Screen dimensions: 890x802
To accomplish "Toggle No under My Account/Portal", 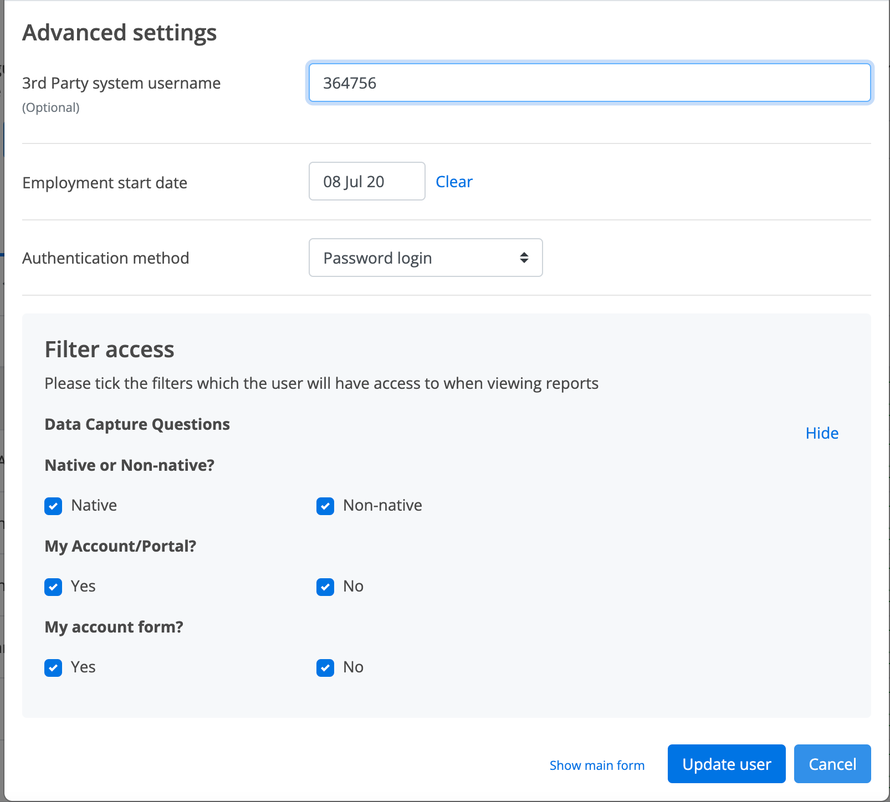I will pos(325,587).
